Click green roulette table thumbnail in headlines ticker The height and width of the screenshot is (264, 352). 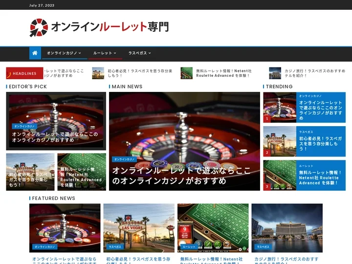tap(187, 73)
